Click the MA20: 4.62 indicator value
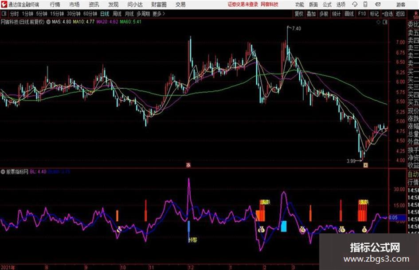The image size is (419, 270). [107, 22]
